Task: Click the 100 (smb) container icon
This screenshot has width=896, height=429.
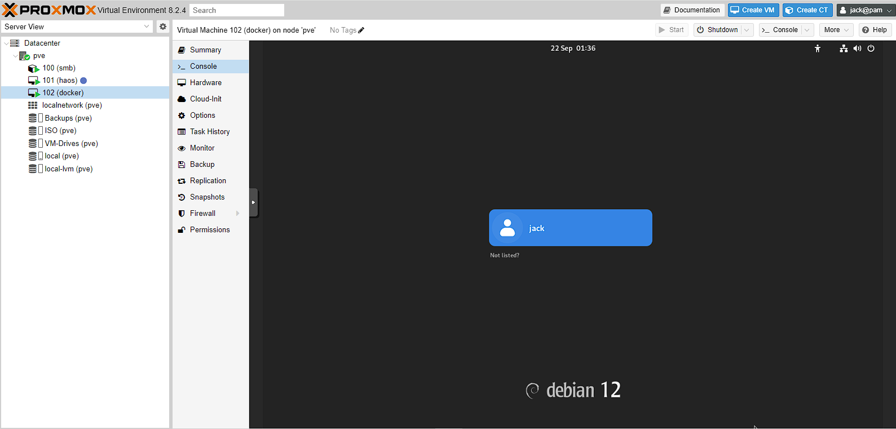Action: click(33, 68)
